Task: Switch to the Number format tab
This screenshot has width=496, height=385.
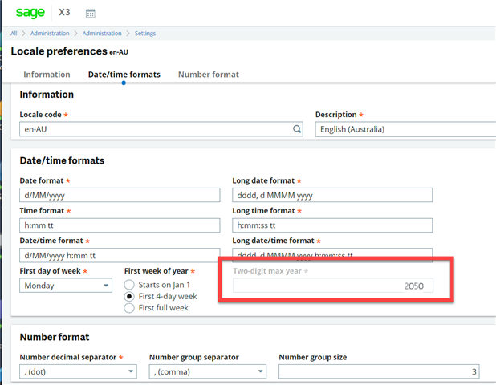Action: pos(208,75)
